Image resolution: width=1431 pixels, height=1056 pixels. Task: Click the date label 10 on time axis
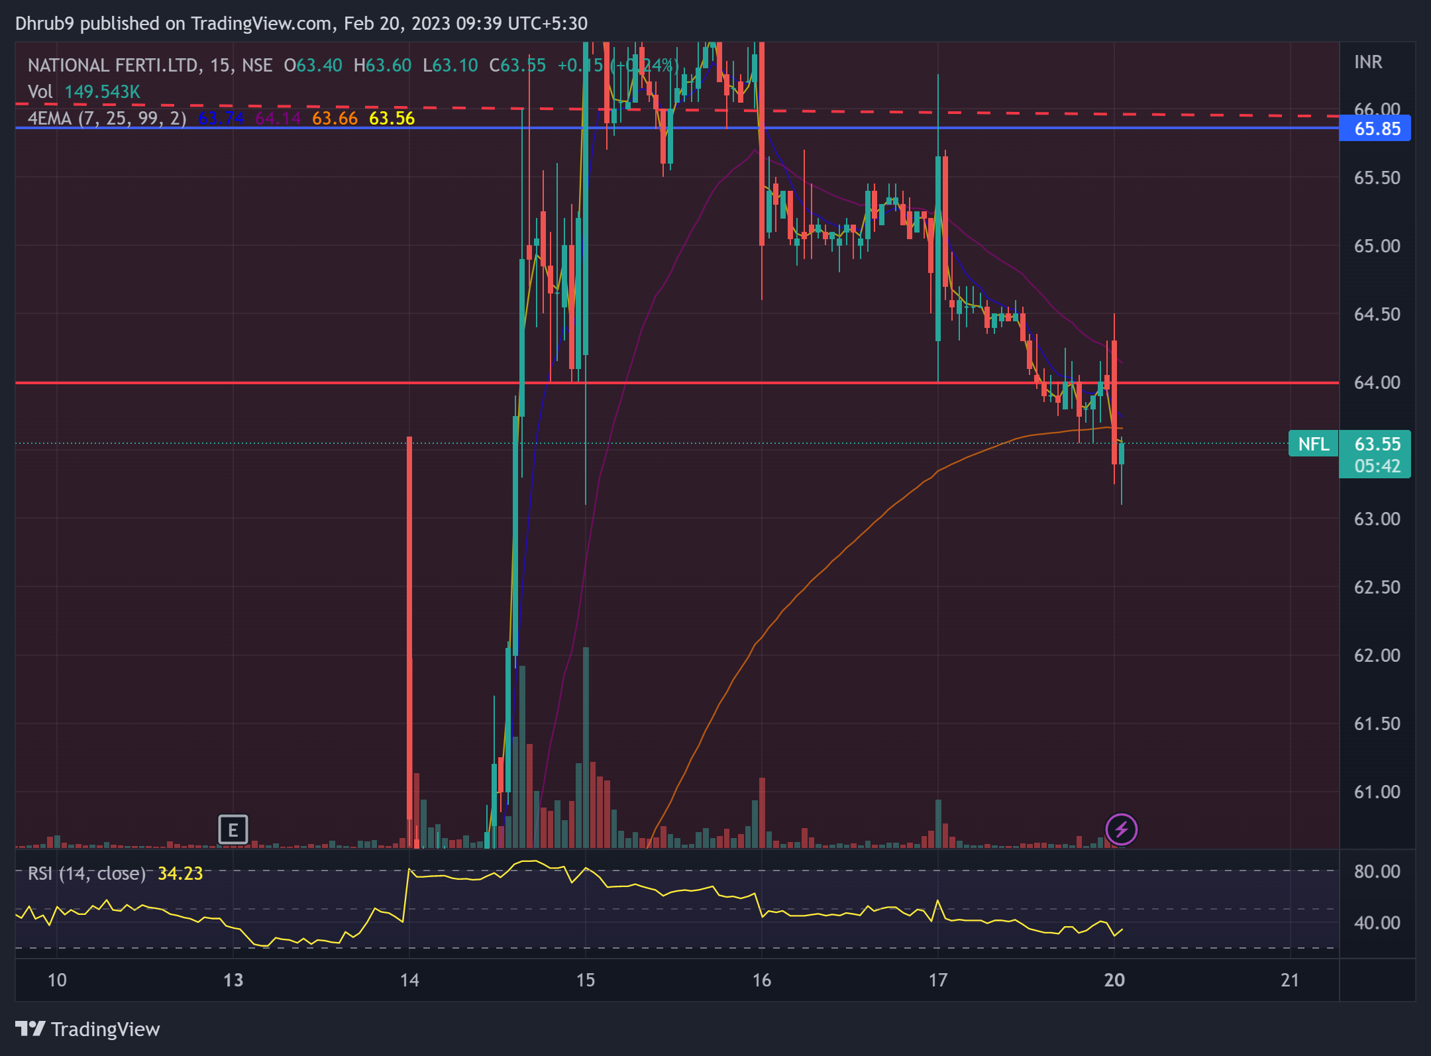click(57, 980)
